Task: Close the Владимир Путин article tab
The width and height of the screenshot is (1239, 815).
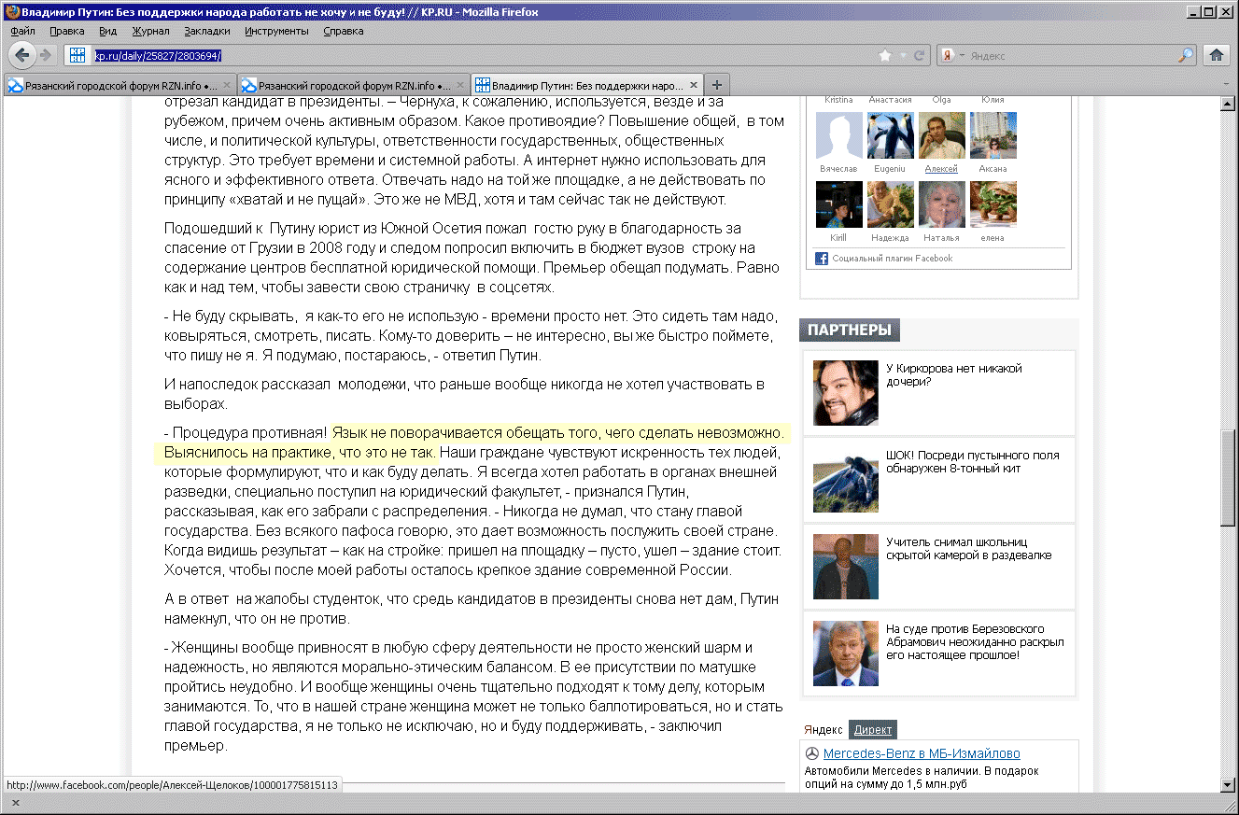Action: (691, 85)
